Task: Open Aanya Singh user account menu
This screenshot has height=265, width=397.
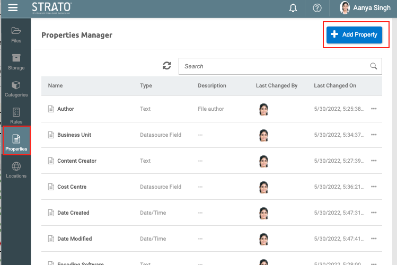Action: pyautogui.click(x=365, y=8)
